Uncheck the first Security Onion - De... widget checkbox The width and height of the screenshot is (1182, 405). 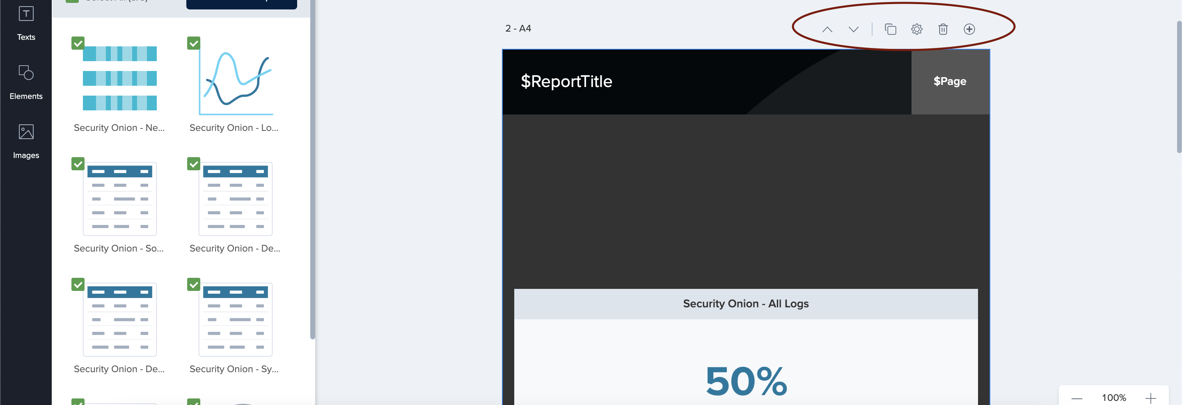coord(194,164)
